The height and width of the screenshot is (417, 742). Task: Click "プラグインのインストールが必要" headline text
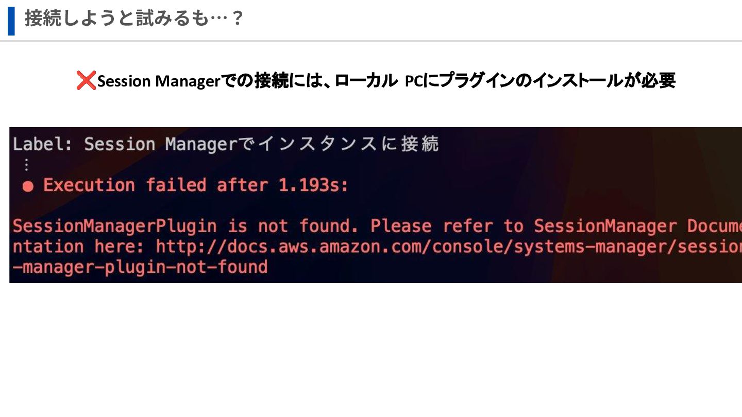558,81
